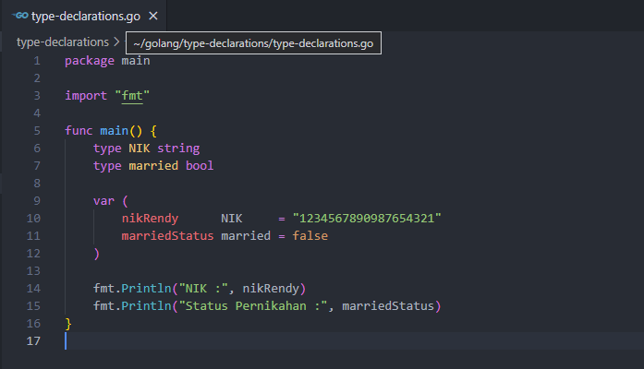This screenshot has height=369, width=644.
Task: Click the "func" keyword on line 5
Action: coord(79,131)
